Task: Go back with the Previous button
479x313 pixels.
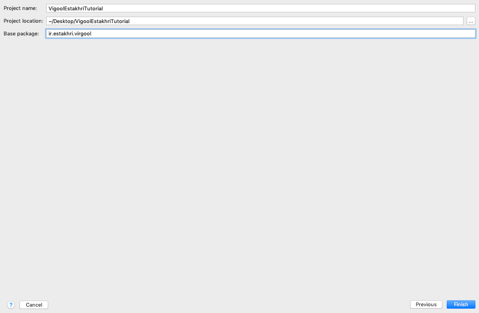Action: [426, 304]
